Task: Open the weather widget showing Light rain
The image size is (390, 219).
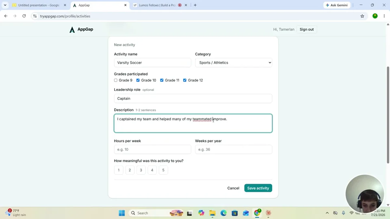Action: tap(15, 213)
